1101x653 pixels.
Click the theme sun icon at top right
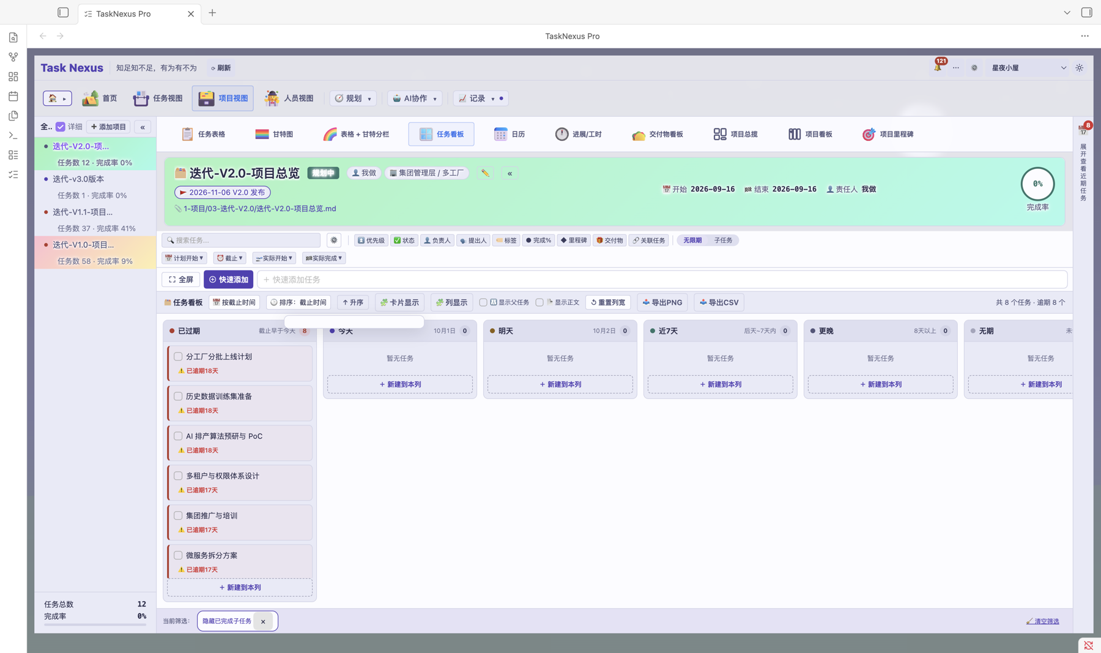pyautogui.click(x=1080, y=68)
